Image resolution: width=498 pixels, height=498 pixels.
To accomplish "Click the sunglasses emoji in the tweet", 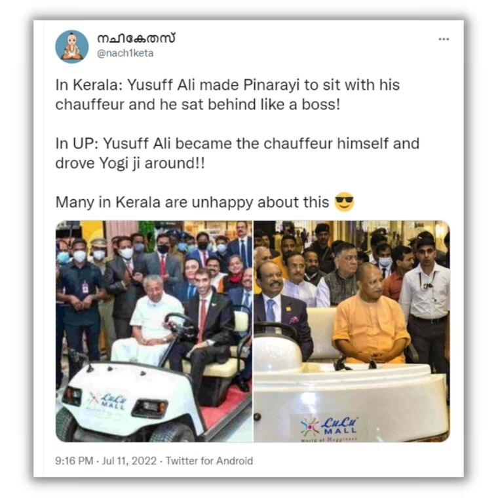I will click(344, 202).
